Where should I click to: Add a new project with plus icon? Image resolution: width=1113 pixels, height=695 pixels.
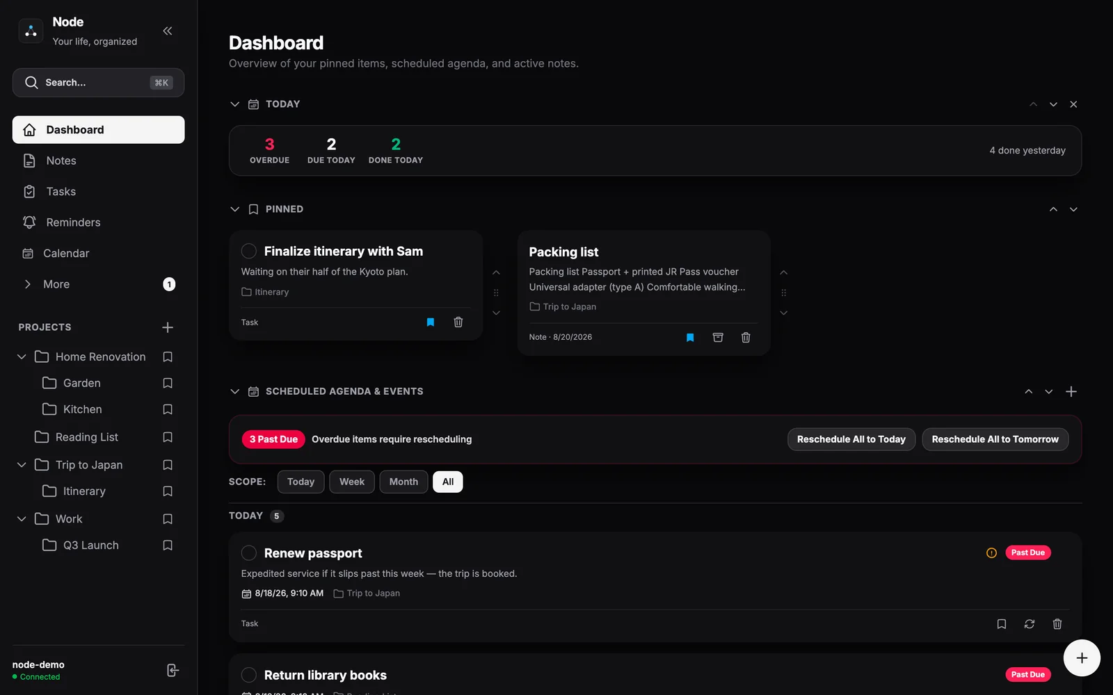pos(168,327)
